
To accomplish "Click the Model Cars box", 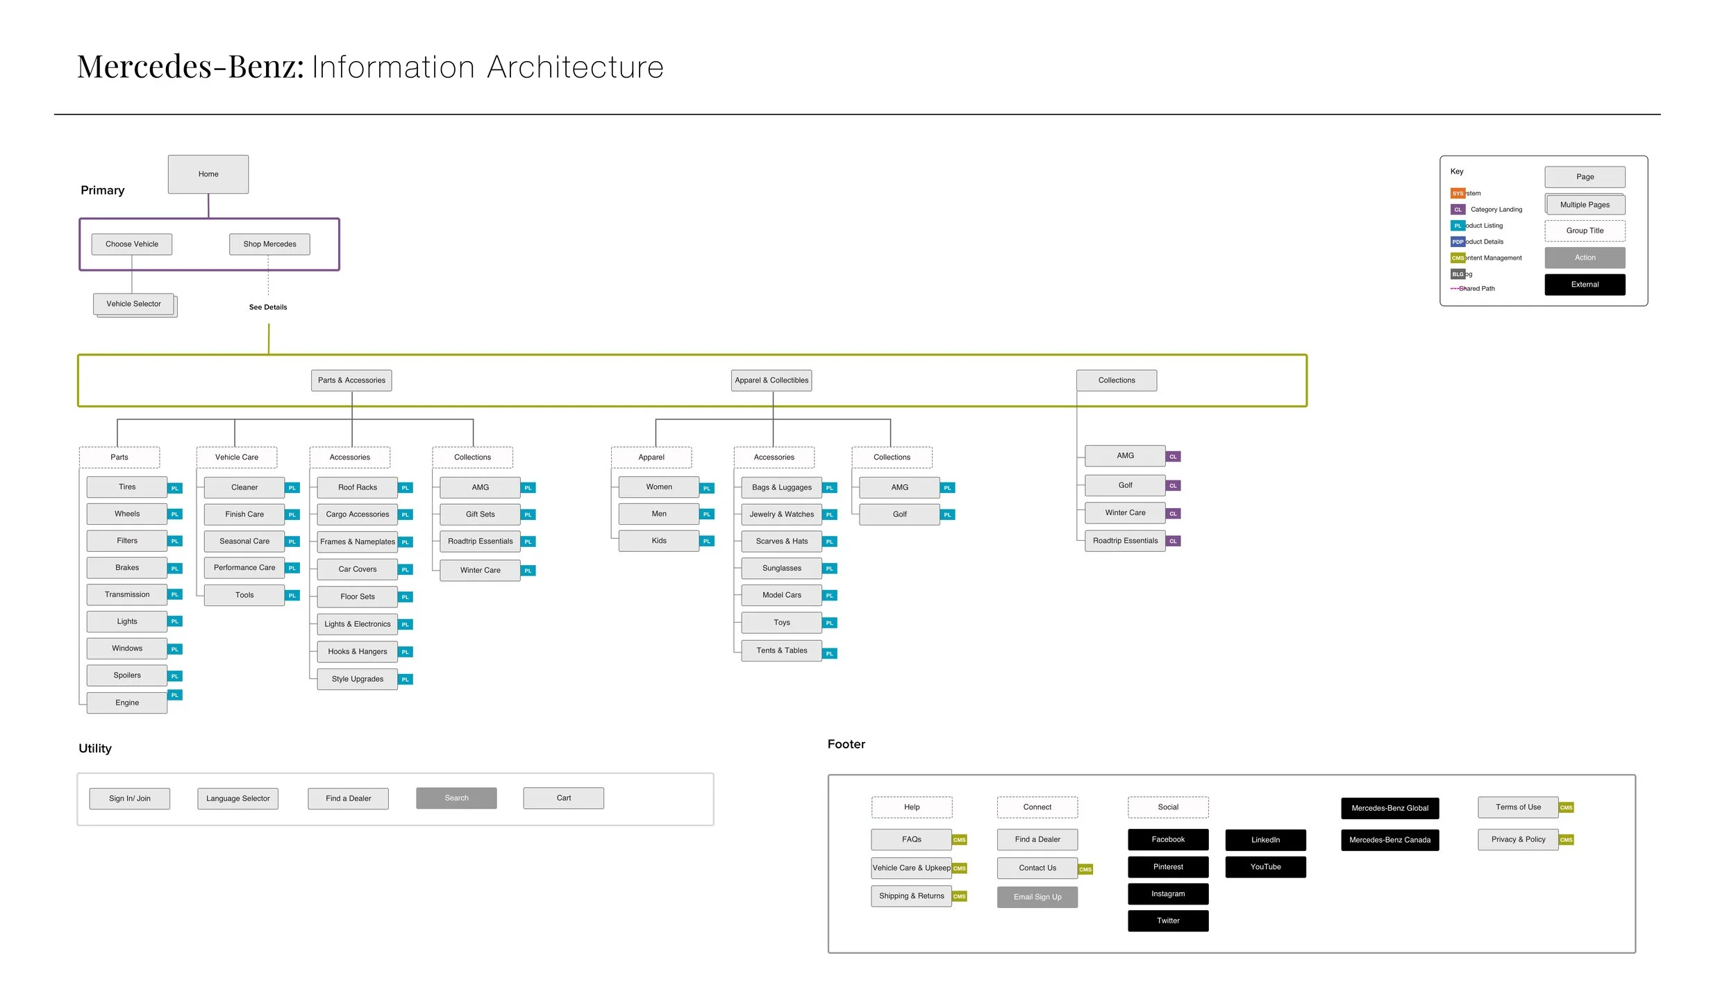I will pos(782,596).
